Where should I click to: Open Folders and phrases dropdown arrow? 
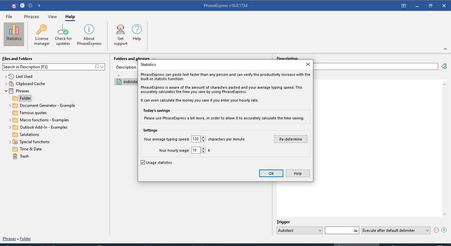(x=154, y=59)
